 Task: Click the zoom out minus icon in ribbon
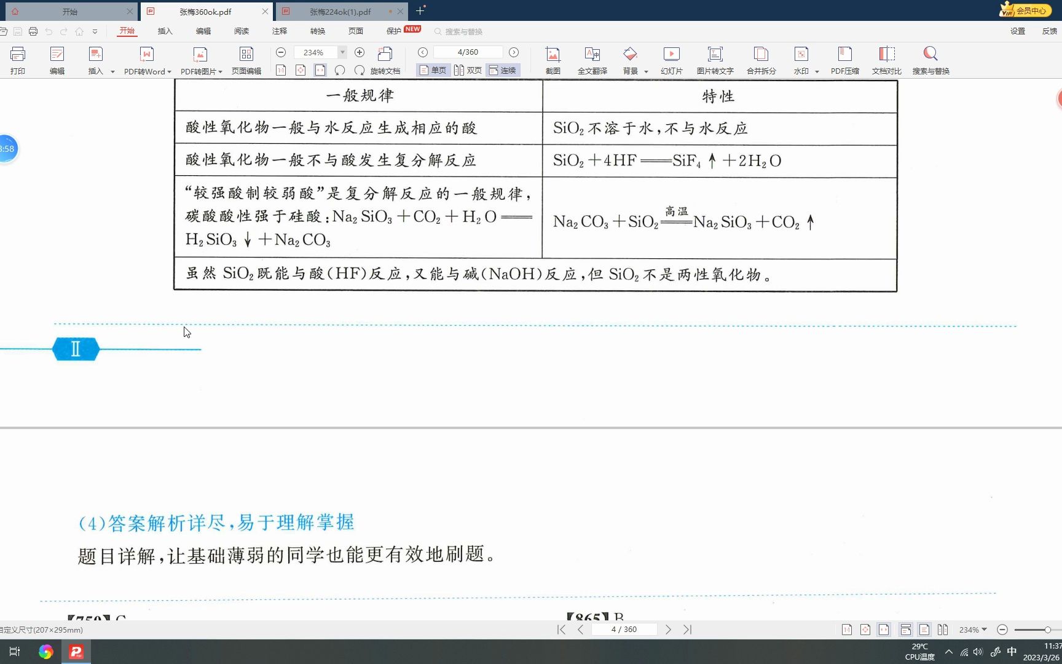click(x=281, y=52)
